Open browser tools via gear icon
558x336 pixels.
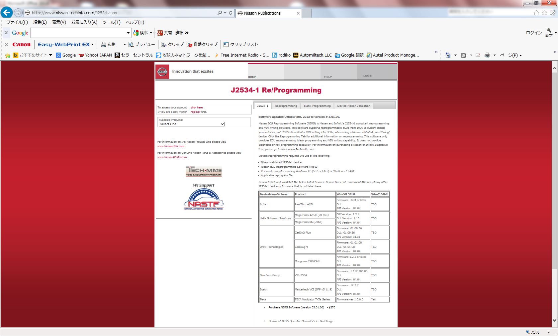[x=553, y=13]
